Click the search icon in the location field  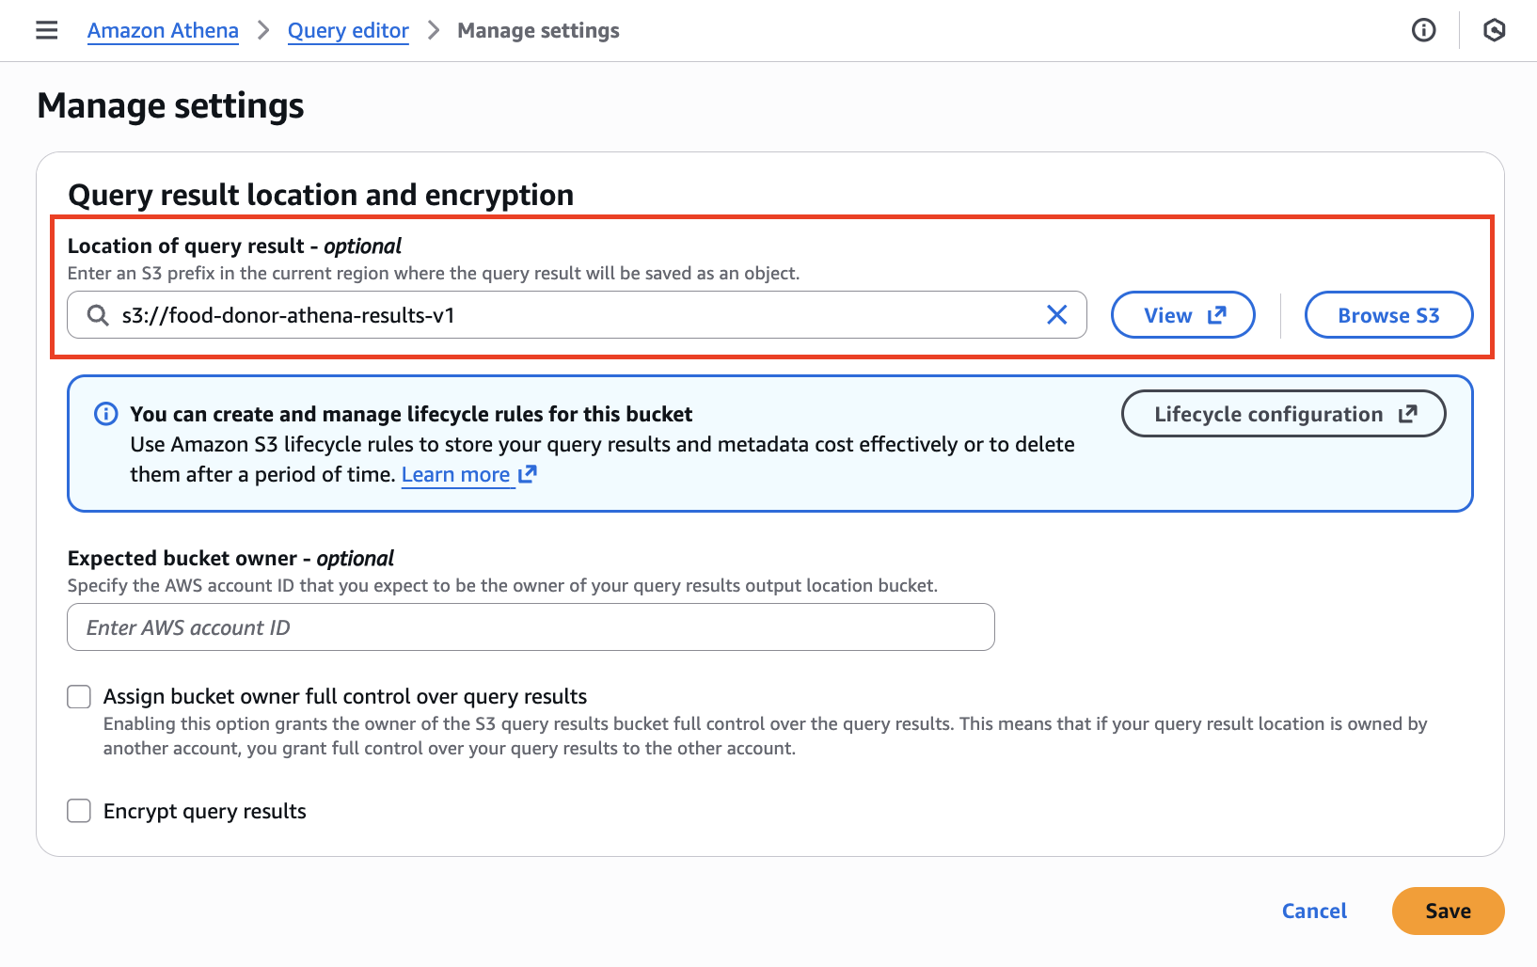point(98,315)
